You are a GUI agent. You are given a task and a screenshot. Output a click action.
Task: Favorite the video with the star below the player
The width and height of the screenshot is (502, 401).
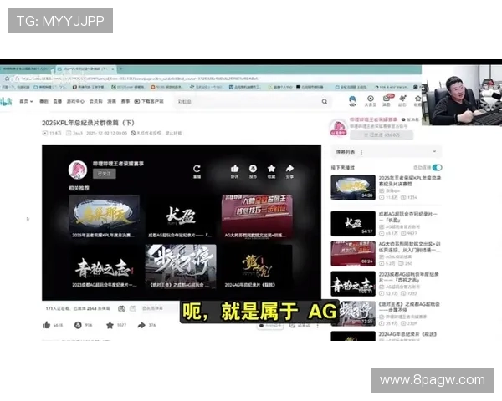(110, 325)
